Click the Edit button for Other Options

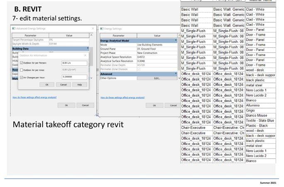coord(157,78)
